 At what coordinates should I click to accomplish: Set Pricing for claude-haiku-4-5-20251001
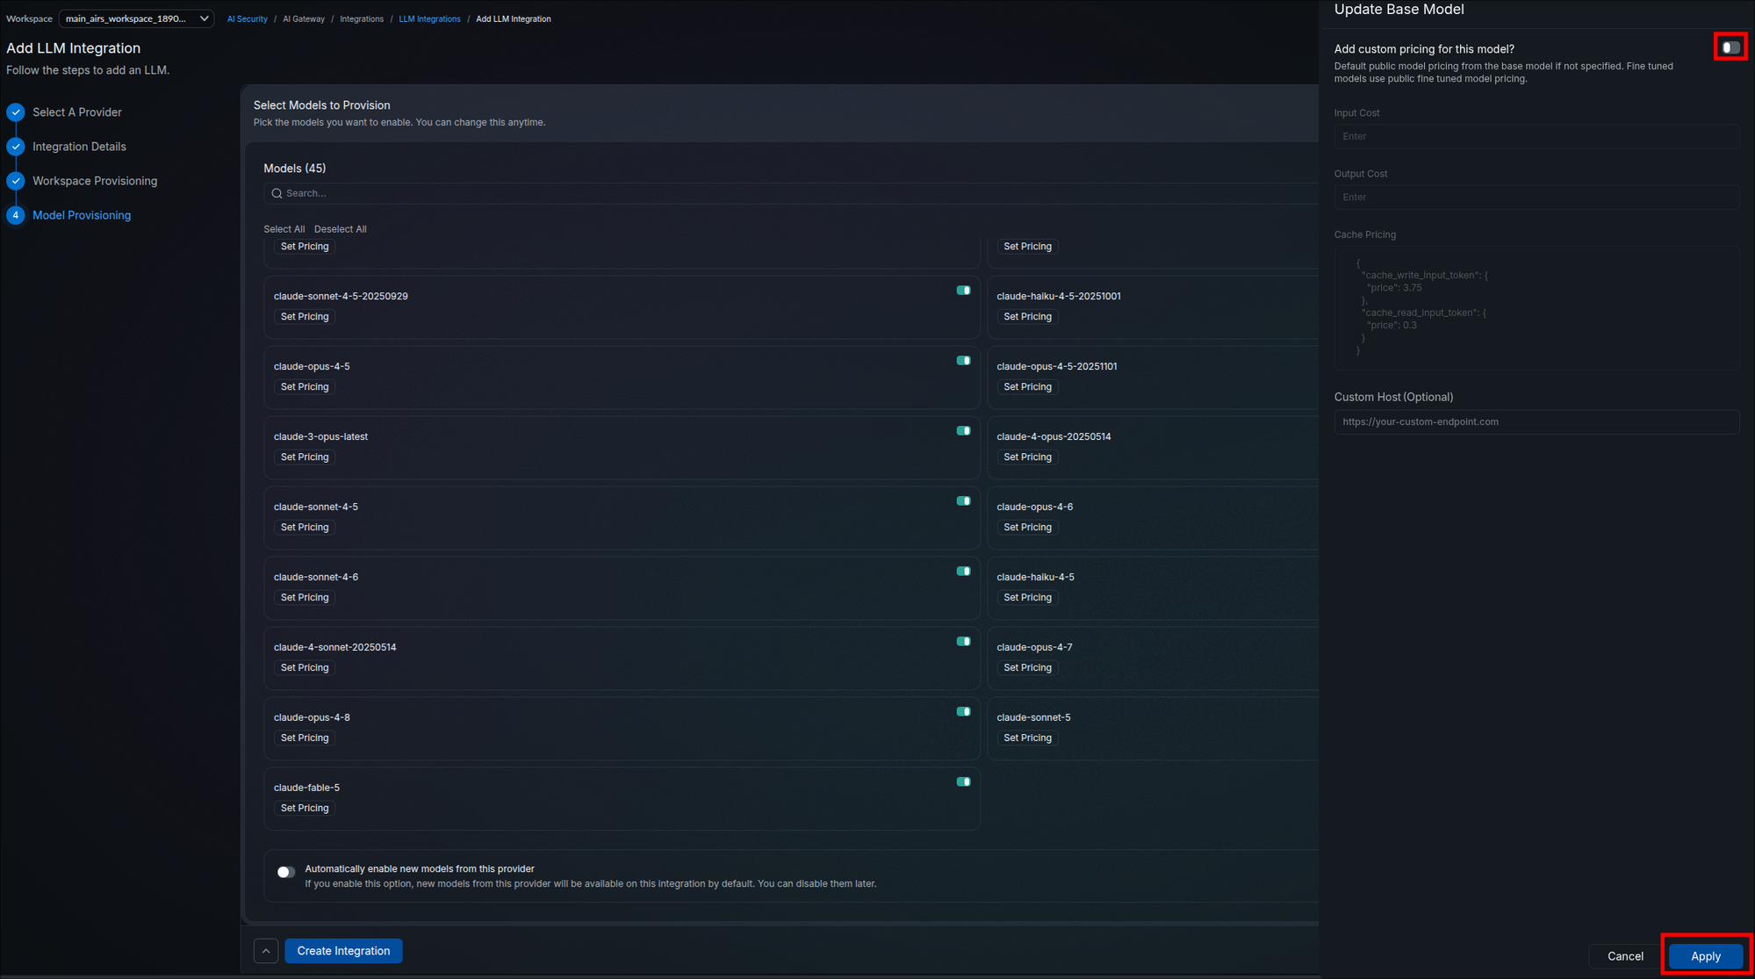(x=1027, y=317)
